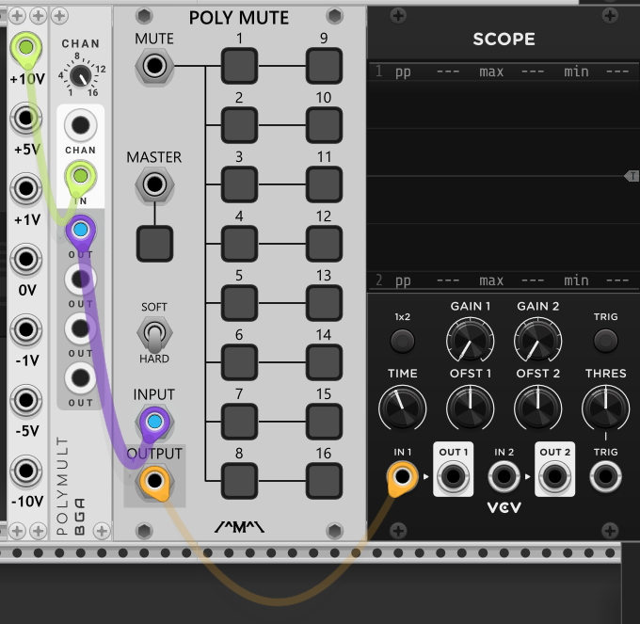The image size is (640, 624).
Task: Flip the SOFT/HARD switch
Action: pos(153,332)
